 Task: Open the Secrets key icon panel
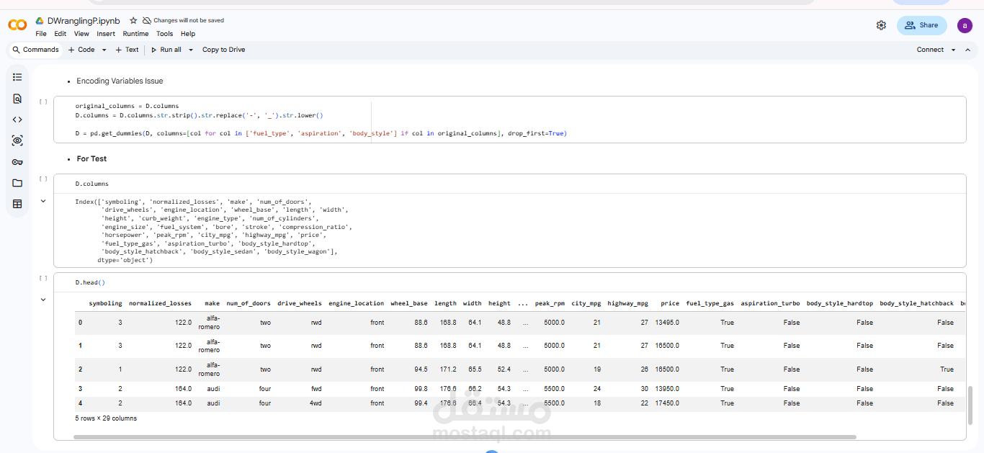click(x=17, y=162)
